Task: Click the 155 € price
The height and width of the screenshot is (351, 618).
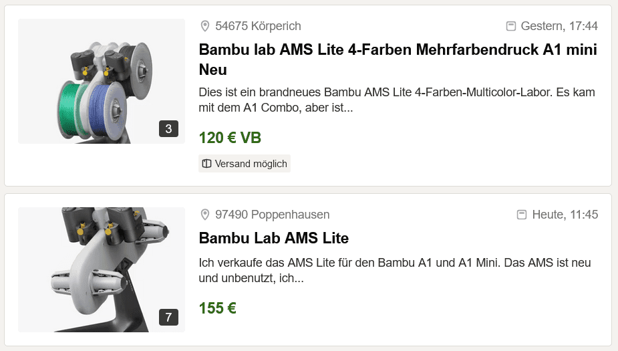Action: pyautogui.click(x=218, y=308)
